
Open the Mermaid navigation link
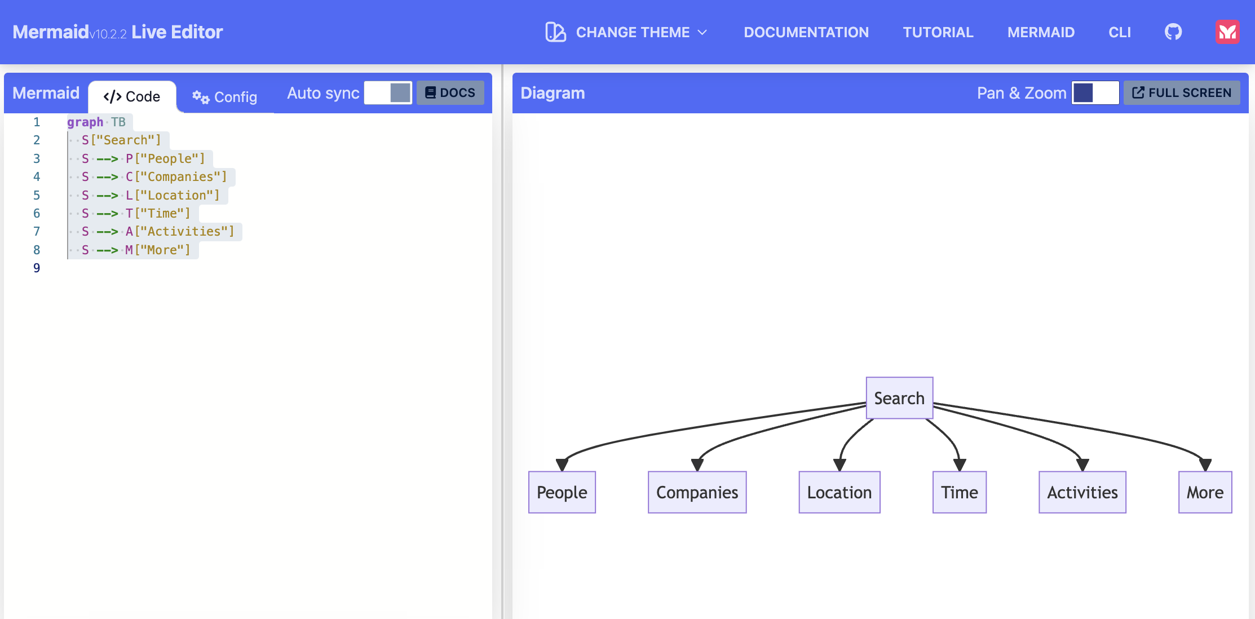coord(1041,32)
